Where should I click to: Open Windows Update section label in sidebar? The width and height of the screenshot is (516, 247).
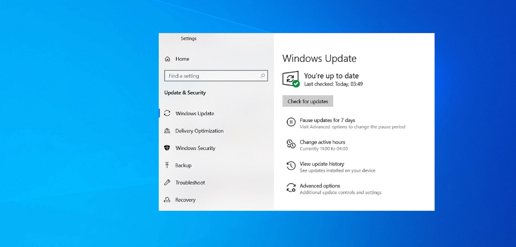[194, 114]
